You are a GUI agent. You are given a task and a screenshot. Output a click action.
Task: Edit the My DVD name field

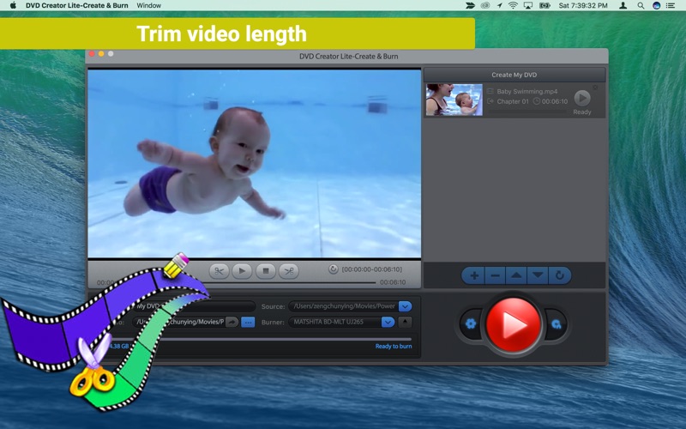[194, 306]
